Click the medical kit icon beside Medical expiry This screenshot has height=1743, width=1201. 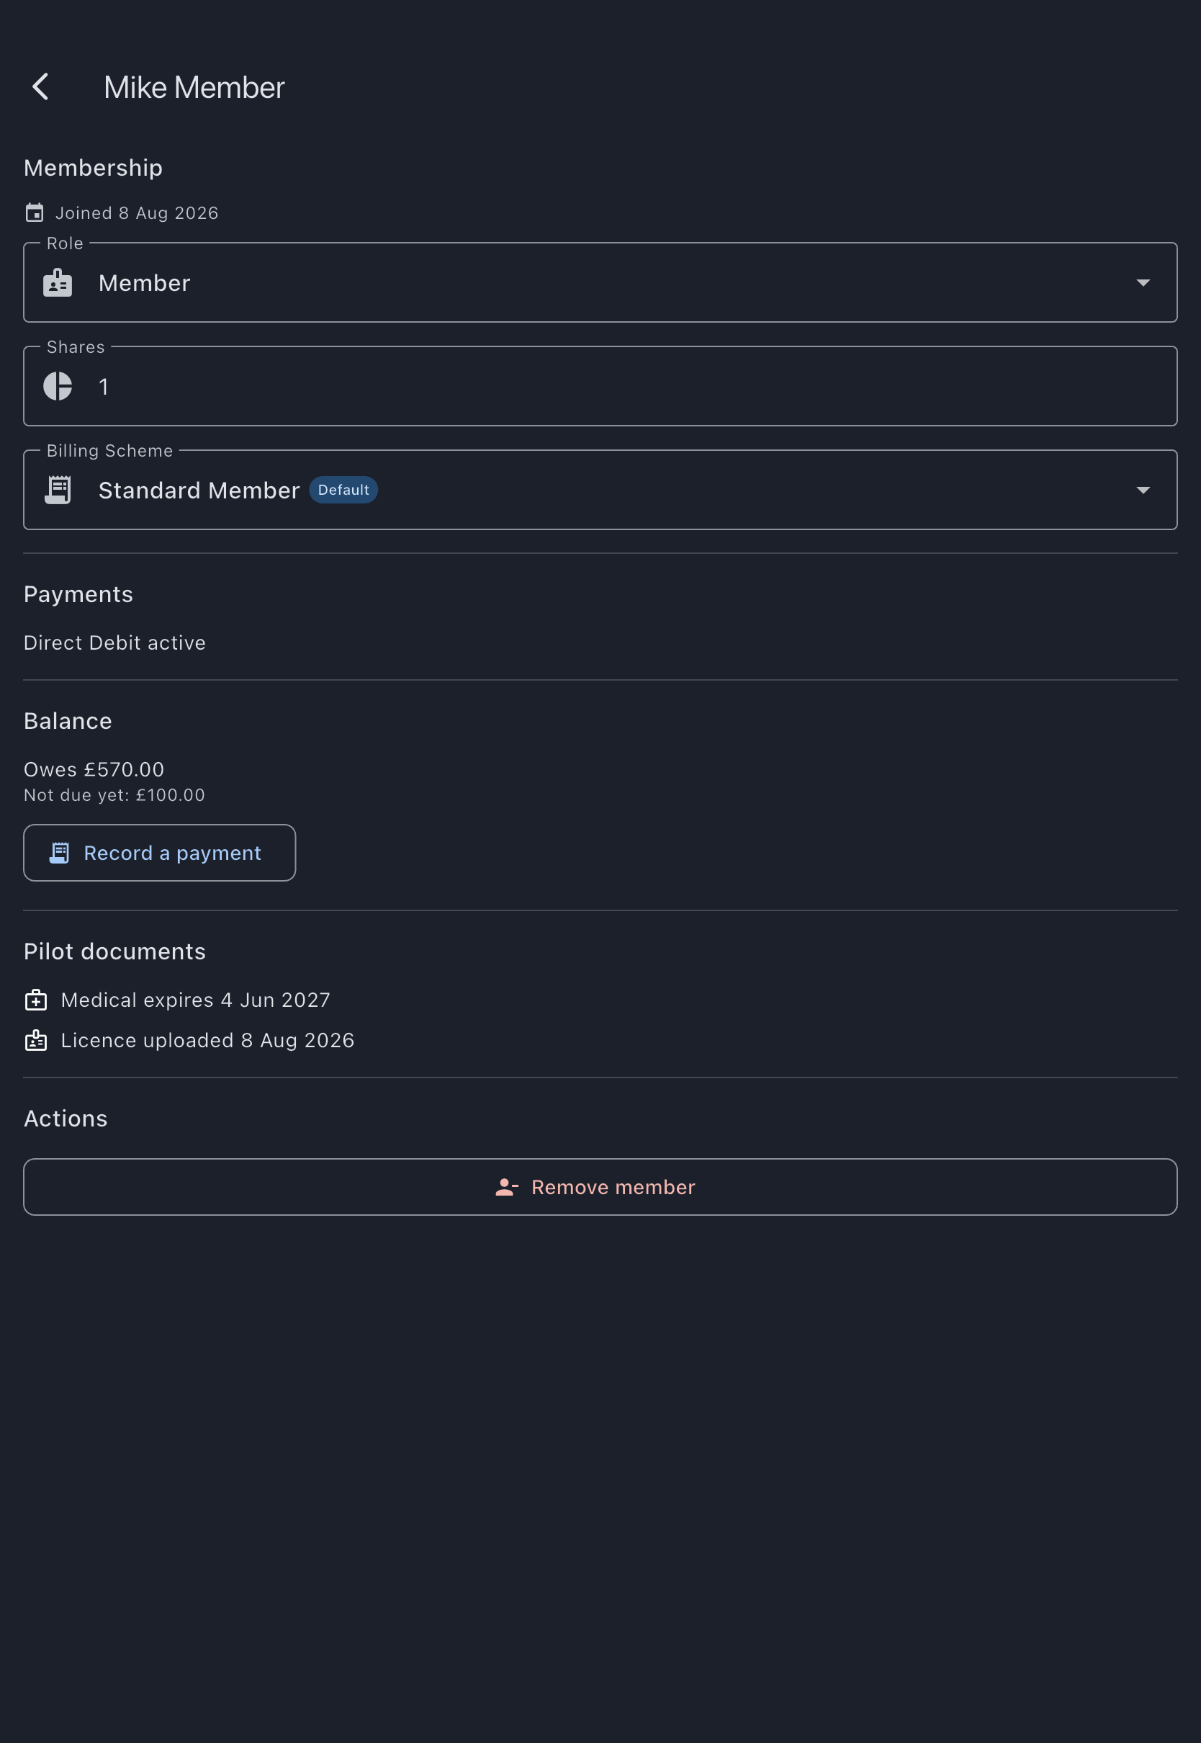[x=36, y=1001]
